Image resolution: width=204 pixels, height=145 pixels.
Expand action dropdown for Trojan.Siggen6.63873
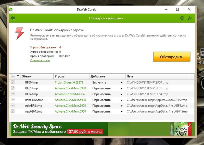(122, 83)
